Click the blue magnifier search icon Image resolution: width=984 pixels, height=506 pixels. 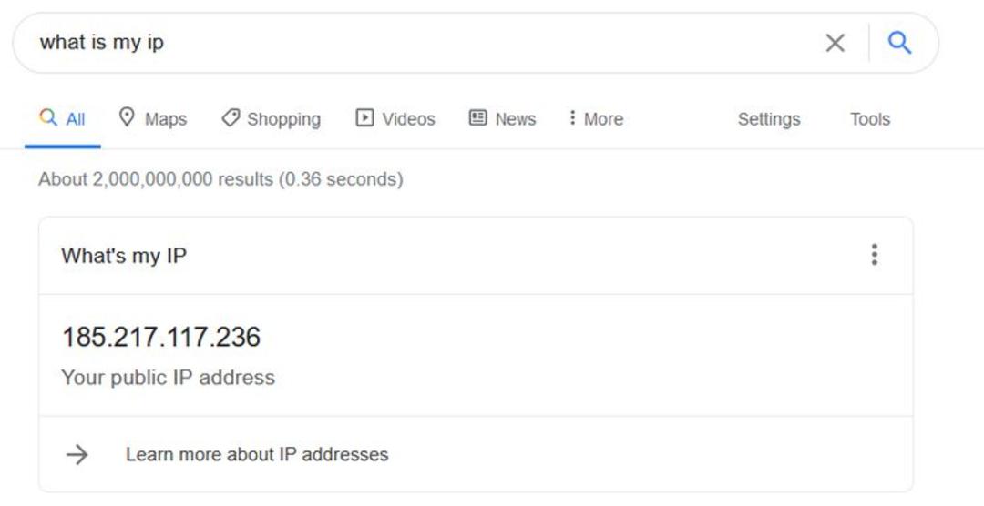(899, 43)
